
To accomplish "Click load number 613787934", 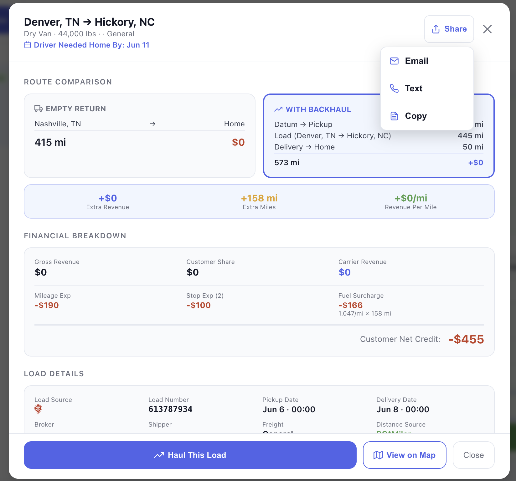I will click(x=170, y=409).
